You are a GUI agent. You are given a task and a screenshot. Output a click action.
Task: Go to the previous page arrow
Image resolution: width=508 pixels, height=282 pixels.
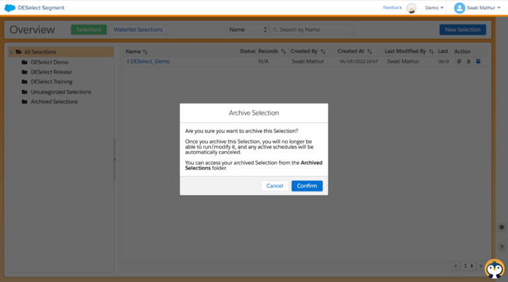click(x=456, y=266)
